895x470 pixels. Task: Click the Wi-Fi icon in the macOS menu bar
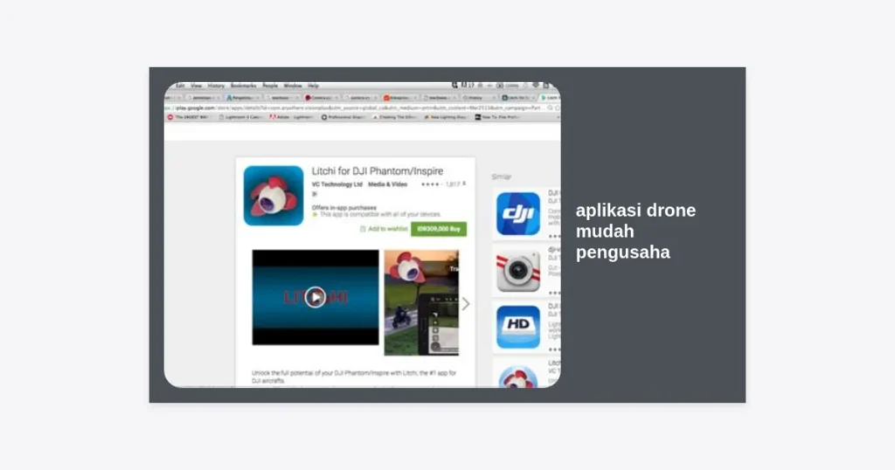(536, 86)
